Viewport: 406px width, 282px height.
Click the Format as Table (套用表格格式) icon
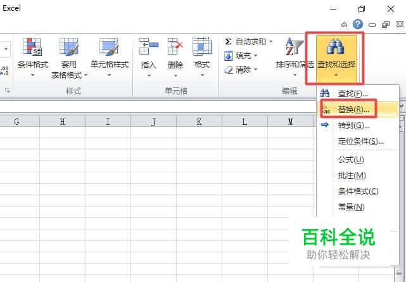coord(69,47)
